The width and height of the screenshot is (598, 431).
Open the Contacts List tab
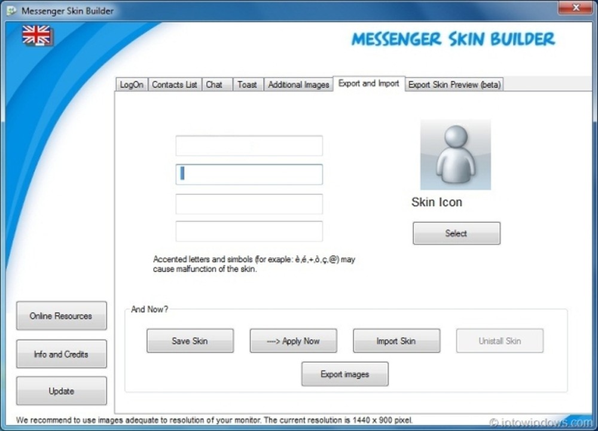174,84
